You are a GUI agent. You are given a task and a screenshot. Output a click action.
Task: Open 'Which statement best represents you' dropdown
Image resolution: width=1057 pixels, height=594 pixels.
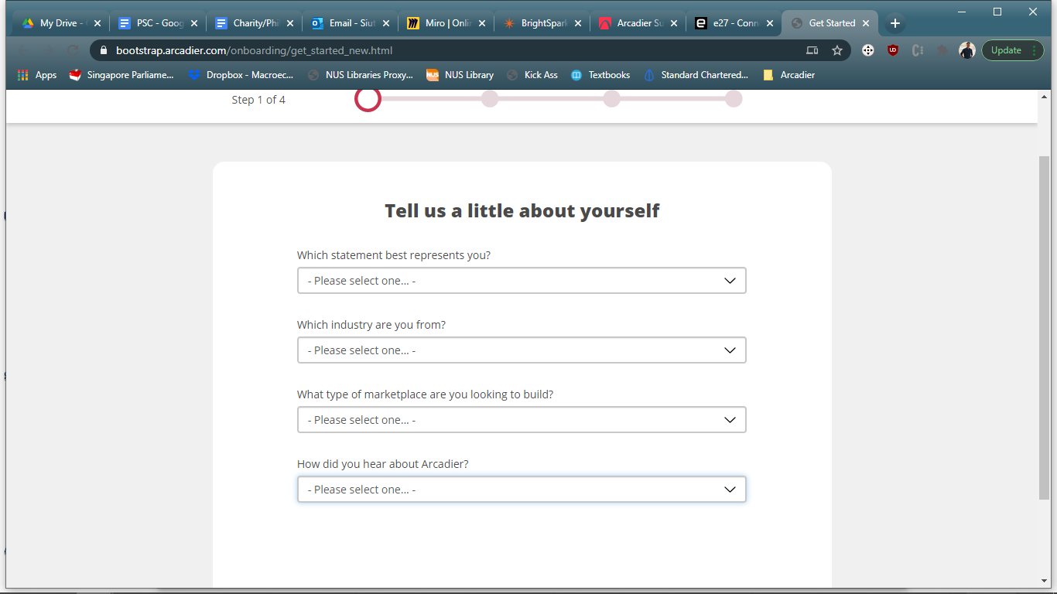point(522,281)
